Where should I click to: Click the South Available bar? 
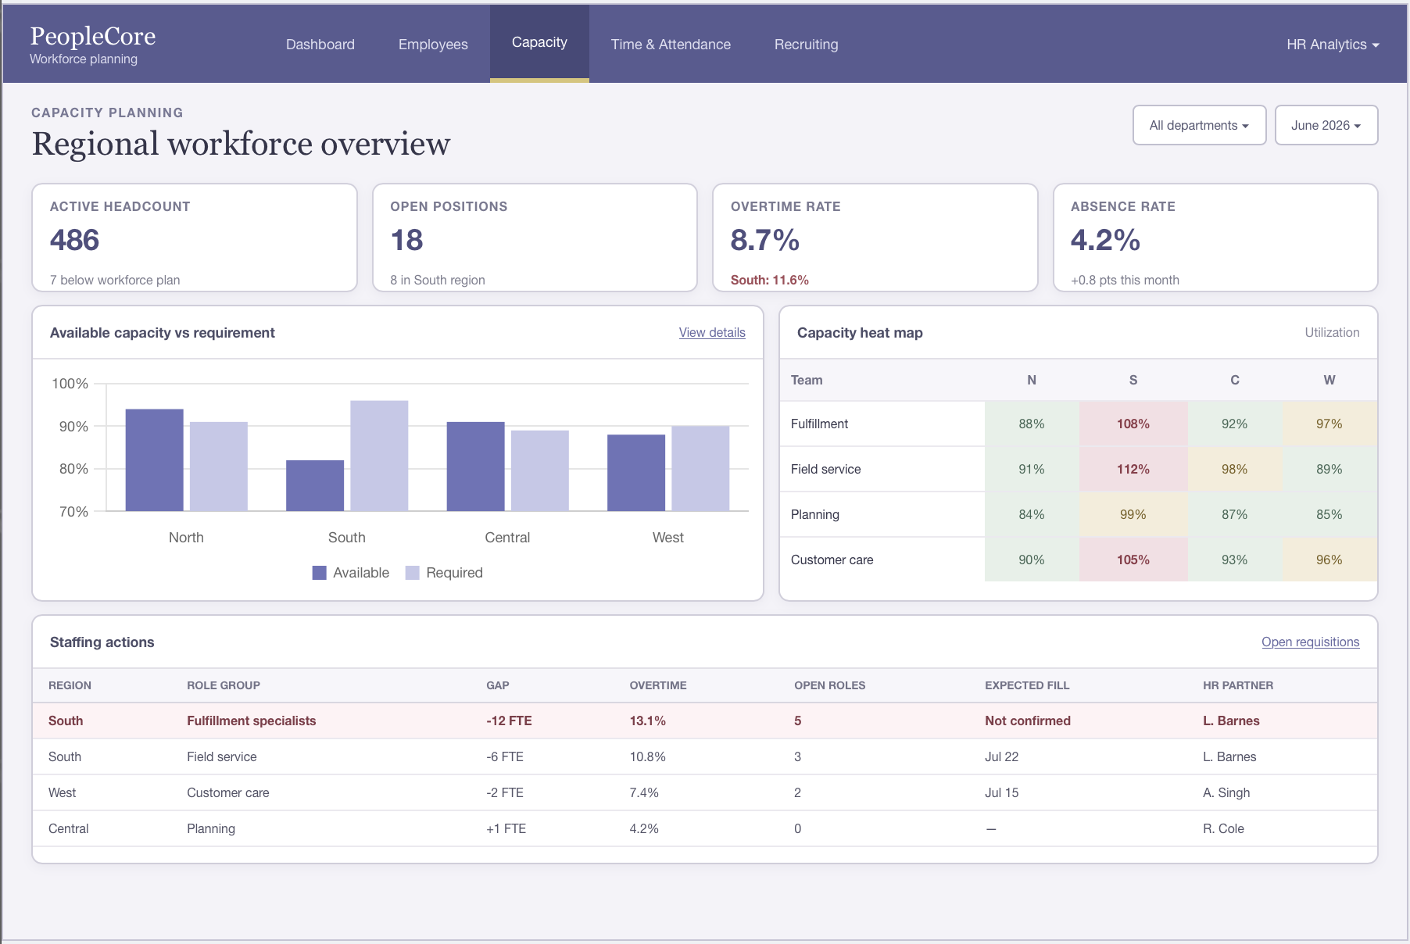pos(315,485)
